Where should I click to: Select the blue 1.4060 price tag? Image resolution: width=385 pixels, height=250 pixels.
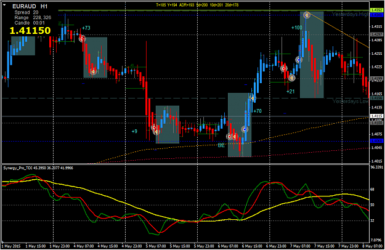click(376, 141)
